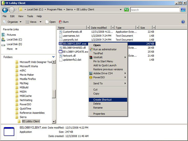Click the Back navigation arrow button
Viewport: 188px width, 141px height.
click(5, 10)
